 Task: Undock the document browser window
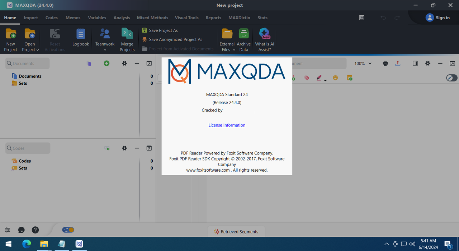pos(453,63)
